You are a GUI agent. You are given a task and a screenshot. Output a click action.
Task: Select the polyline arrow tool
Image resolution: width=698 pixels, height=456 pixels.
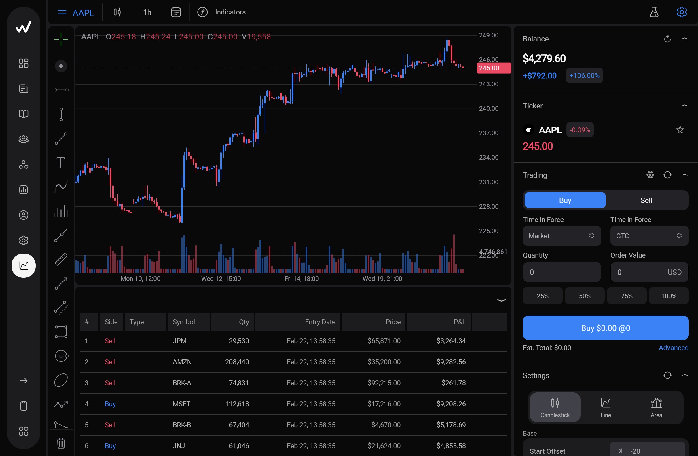(61, 405)
